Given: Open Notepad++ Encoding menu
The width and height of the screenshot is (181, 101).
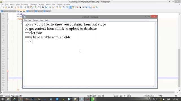Looking at the screenshot, I should 25,4.
